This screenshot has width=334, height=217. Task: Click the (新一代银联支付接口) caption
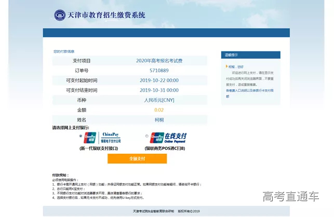tap(99, 148)
